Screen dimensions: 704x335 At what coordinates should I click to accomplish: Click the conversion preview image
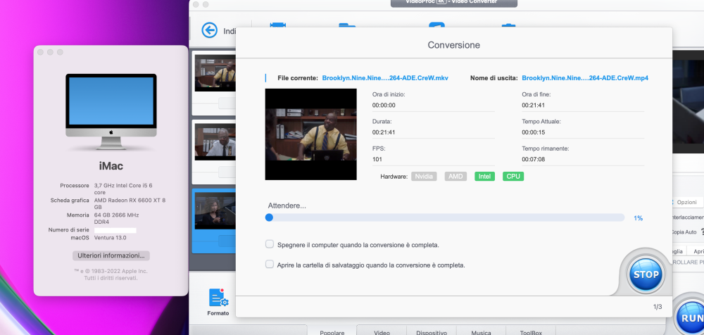pyautogui.click(x=310, y=134)
